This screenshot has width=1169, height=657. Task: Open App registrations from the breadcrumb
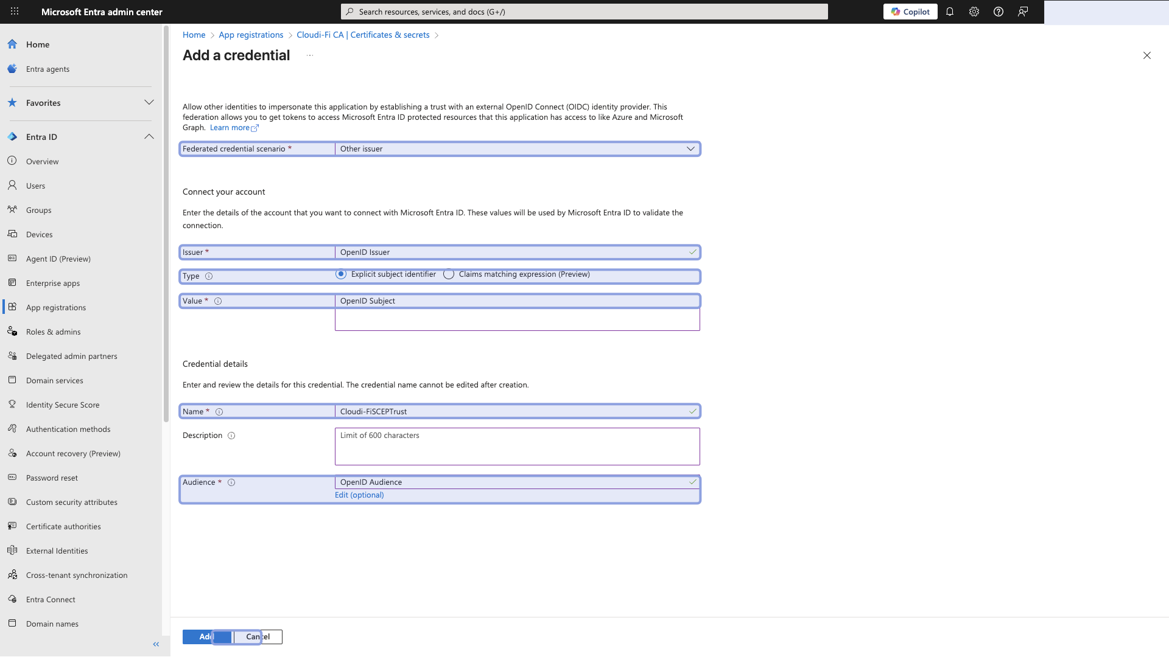(x=250, y=35)
